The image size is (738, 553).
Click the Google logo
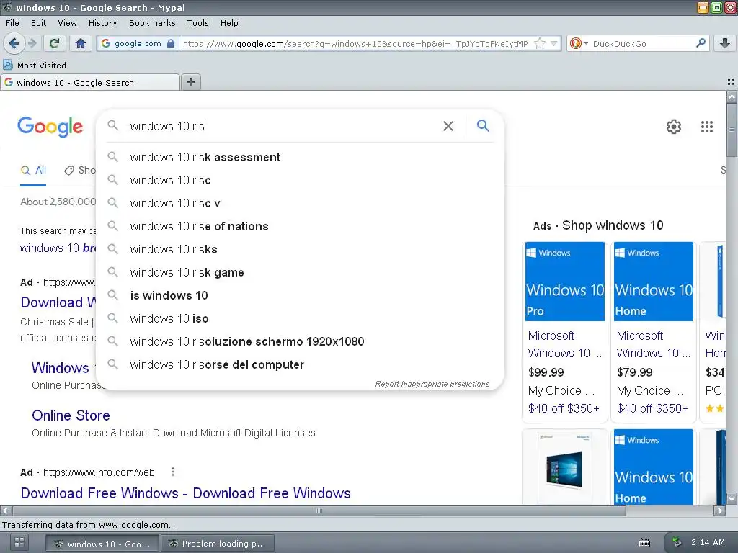50,127
